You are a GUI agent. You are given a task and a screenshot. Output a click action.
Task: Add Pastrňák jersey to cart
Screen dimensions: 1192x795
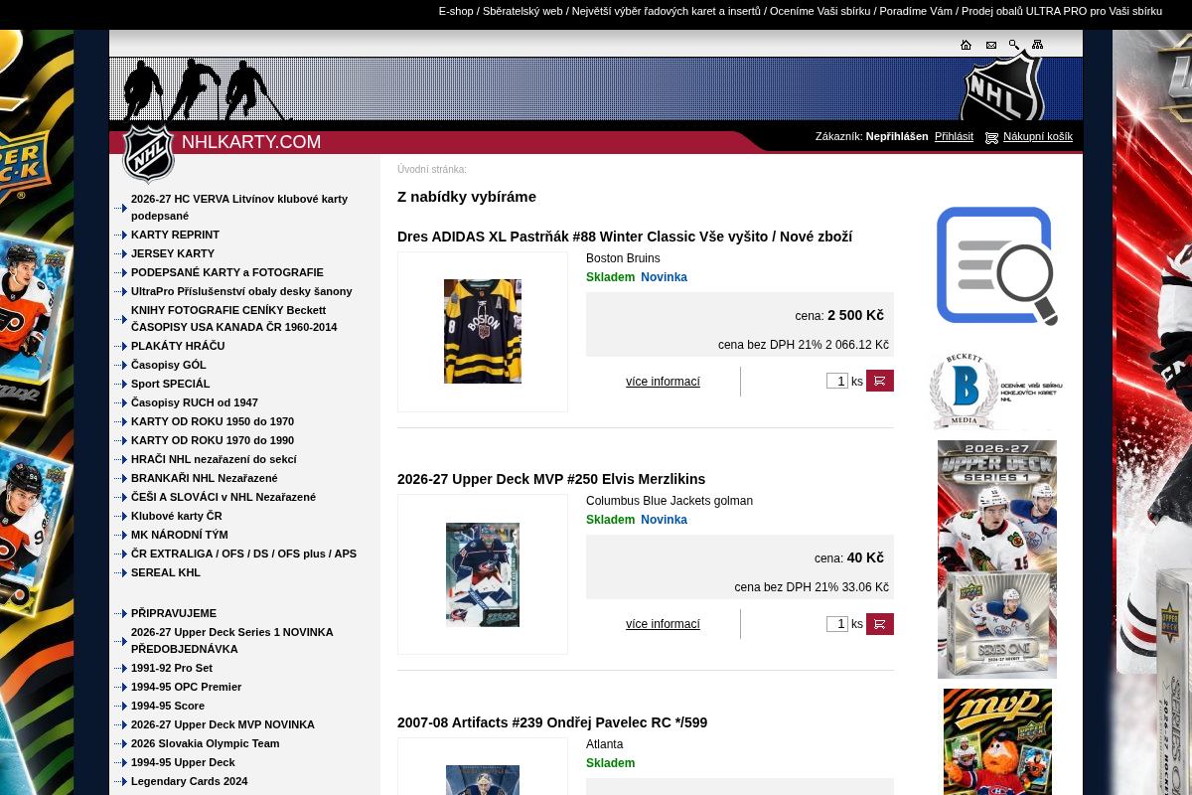pyautogui.click(x=880, y=381)
